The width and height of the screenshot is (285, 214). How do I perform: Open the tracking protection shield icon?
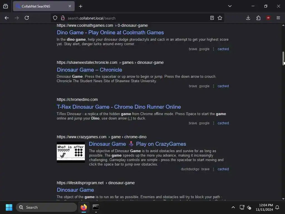pos(55,18)
